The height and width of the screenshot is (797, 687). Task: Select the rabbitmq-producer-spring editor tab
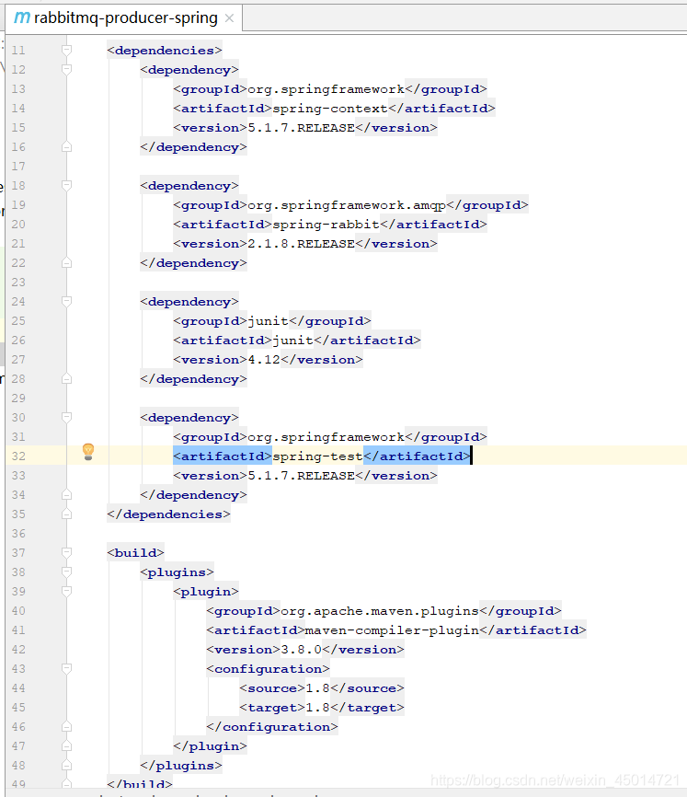[x=124, y=17]
